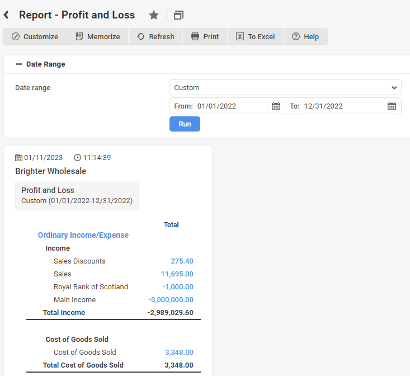The image size is (410, 376).
Task: Memorize this report
Action: tap(98, 36)
